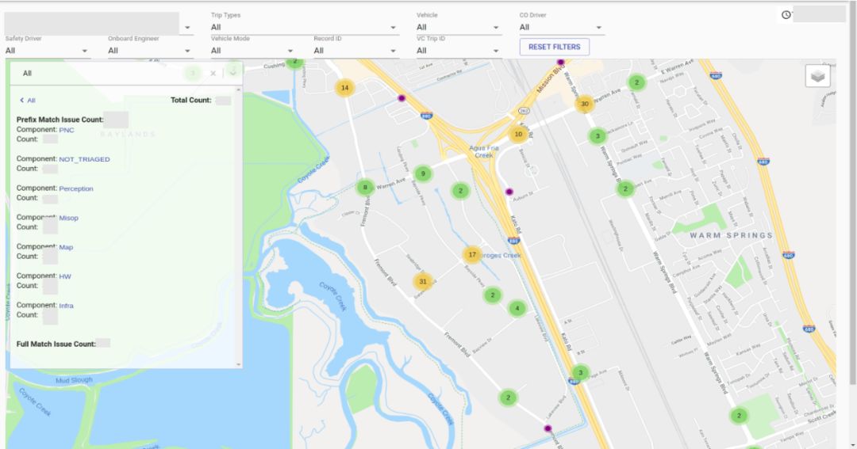Viewport: 857px width, 449px height.
Task: Open the Map component link
Action: [x=66, y=247]
